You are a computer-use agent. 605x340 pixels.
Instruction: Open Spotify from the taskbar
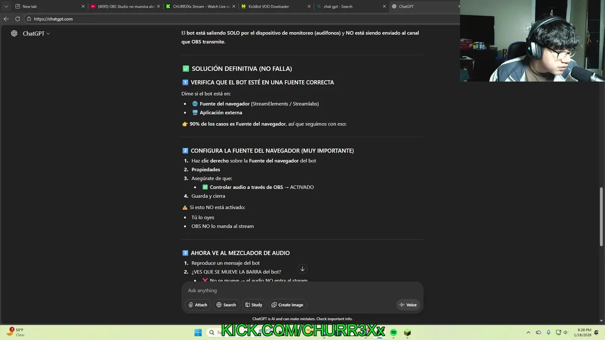pyautogui.click(x=394, y=332)
